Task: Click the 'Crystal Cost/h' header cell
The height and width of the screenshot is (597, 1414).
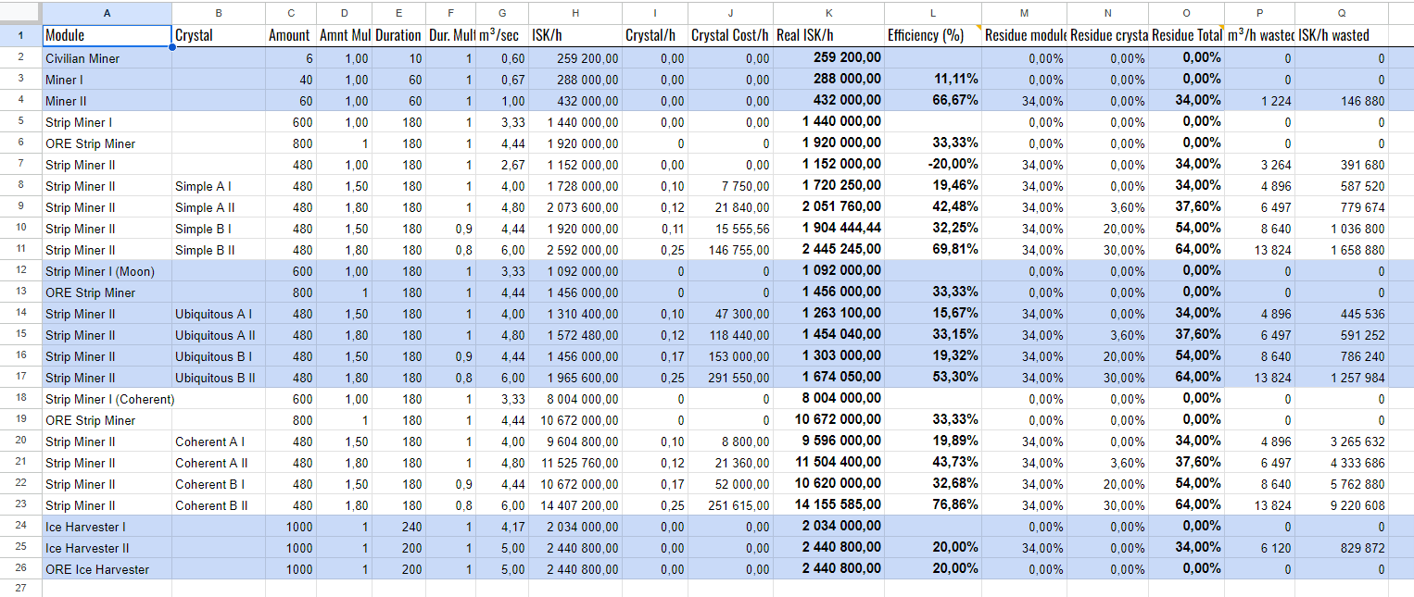Action: pyautogui.click(x=730, y=36)
